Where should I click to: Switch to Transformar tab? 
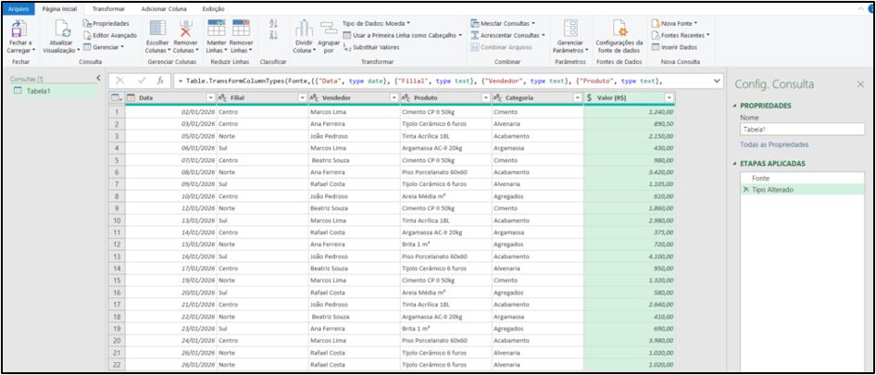click(x=109, y=9)
